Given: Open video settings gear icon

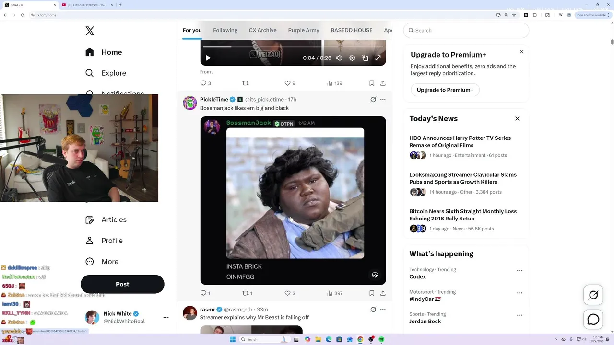Looking at the screenshot, I should pyautogui.click(x=352, y=58).
